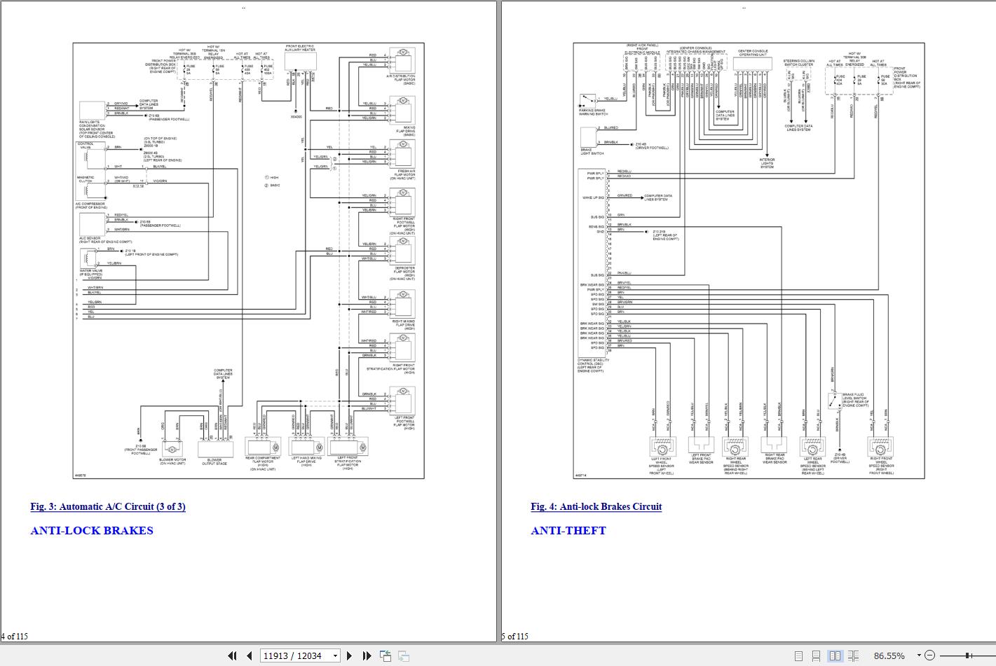Zoom out using the minus icon
Screen dimensions: 996x666
(930, 655)
